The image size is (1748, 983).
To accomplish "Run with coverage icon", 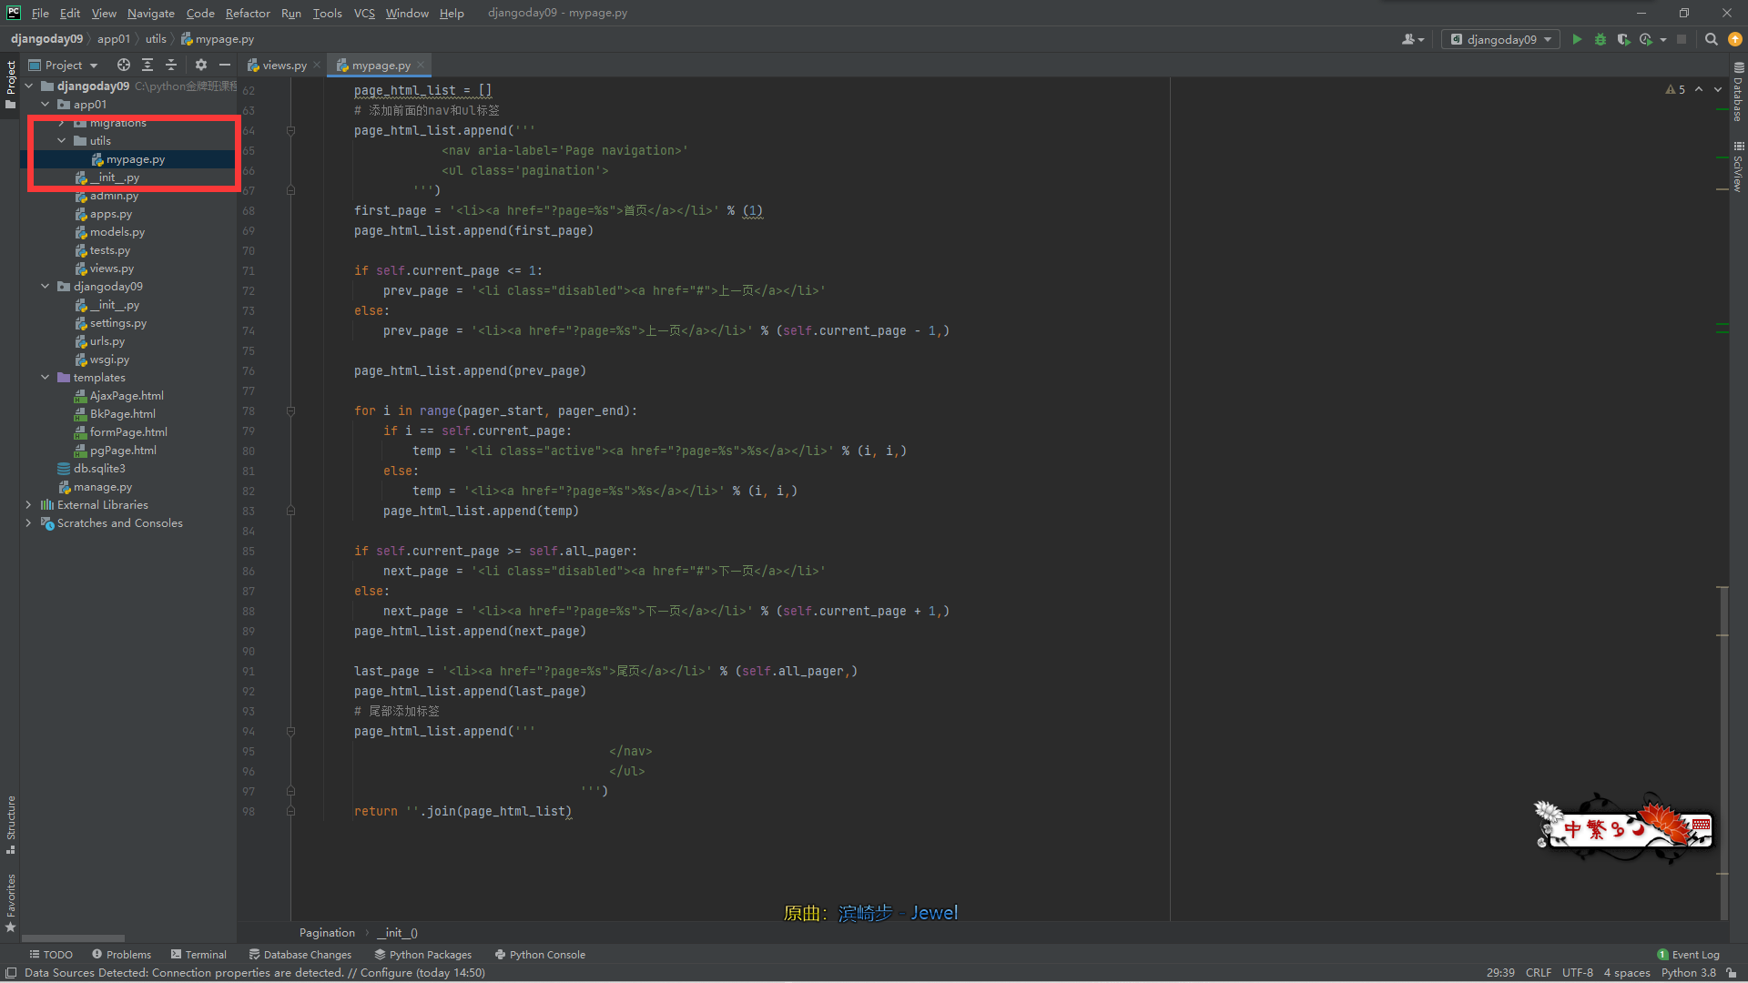I will [x=1623, y=39].
